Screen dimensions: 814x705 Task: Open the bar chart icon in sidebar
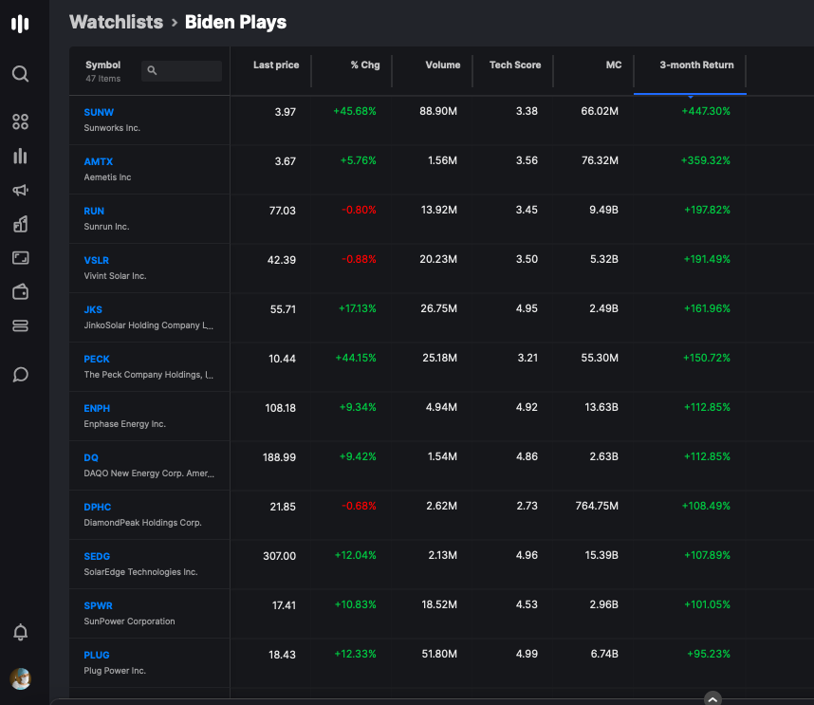tap(20, 156)
